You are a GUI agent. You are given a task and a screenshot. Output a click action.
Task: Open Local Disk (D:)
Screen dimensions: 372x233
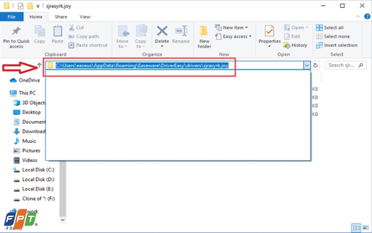[x=33, y=180]
